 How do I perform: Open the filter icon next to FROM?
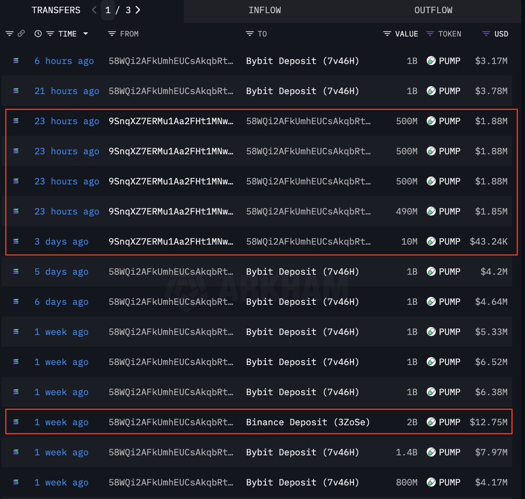[x=112, y=34]
